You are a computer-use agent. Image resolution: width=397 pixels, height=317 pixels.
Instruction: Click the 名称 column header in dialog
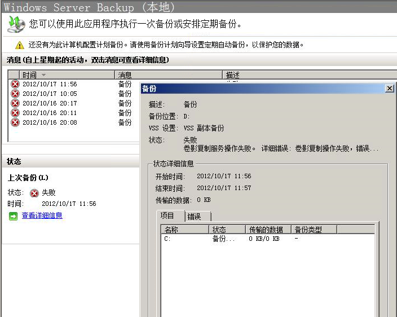click(x=185, y=230)
